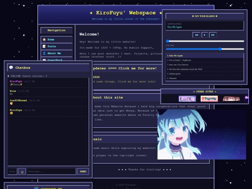The image size is (252, 189).
Task: Go to the About Me page
Action: coord(56,53)
